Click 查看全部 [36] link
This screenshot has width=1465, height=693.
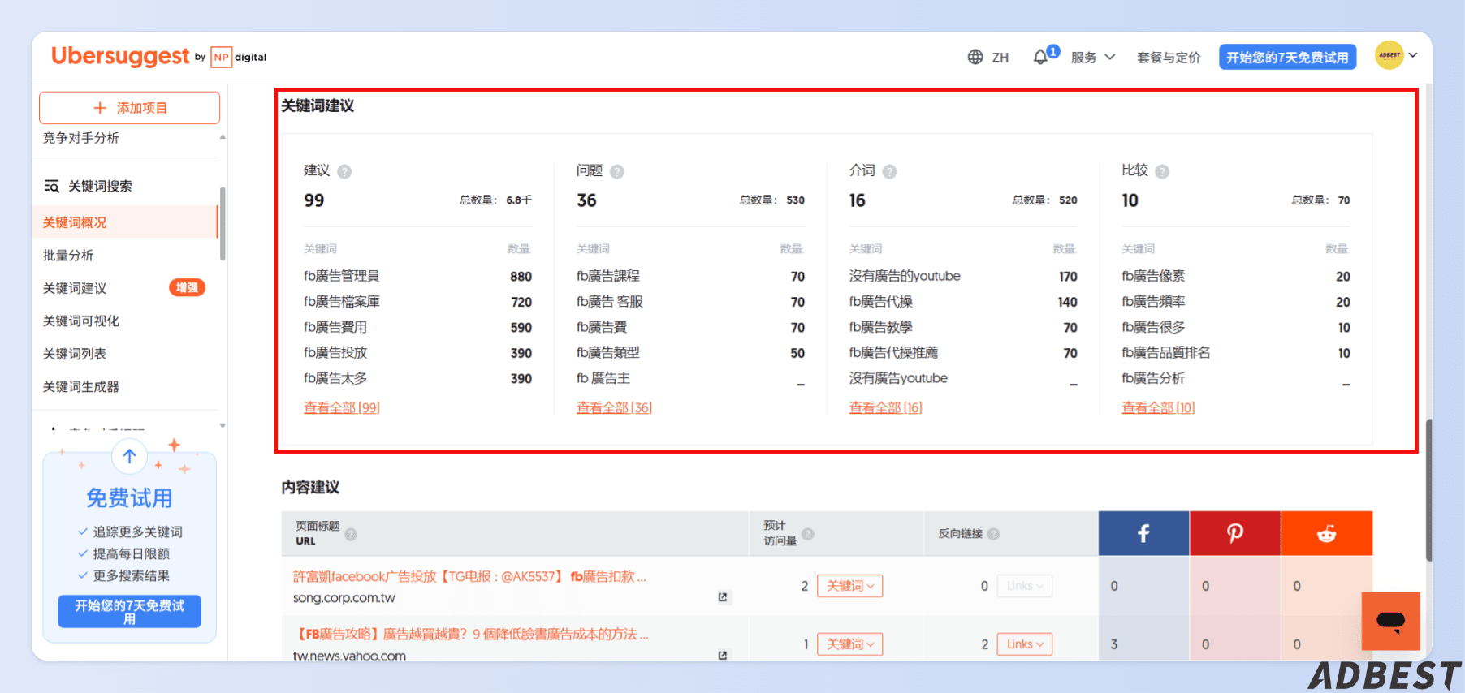(x=614, y=407)
